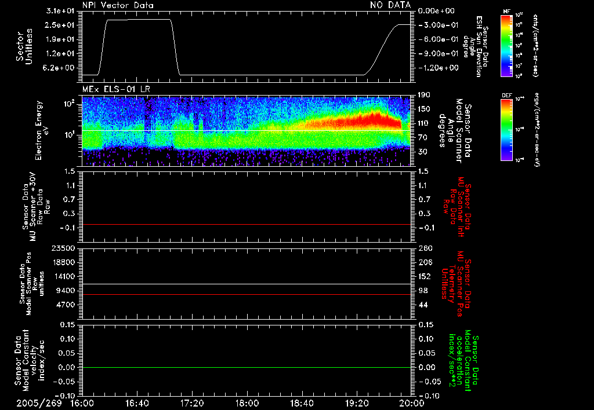
Task: Click the '98' telemetry axis tick
Action: [423, 291]
